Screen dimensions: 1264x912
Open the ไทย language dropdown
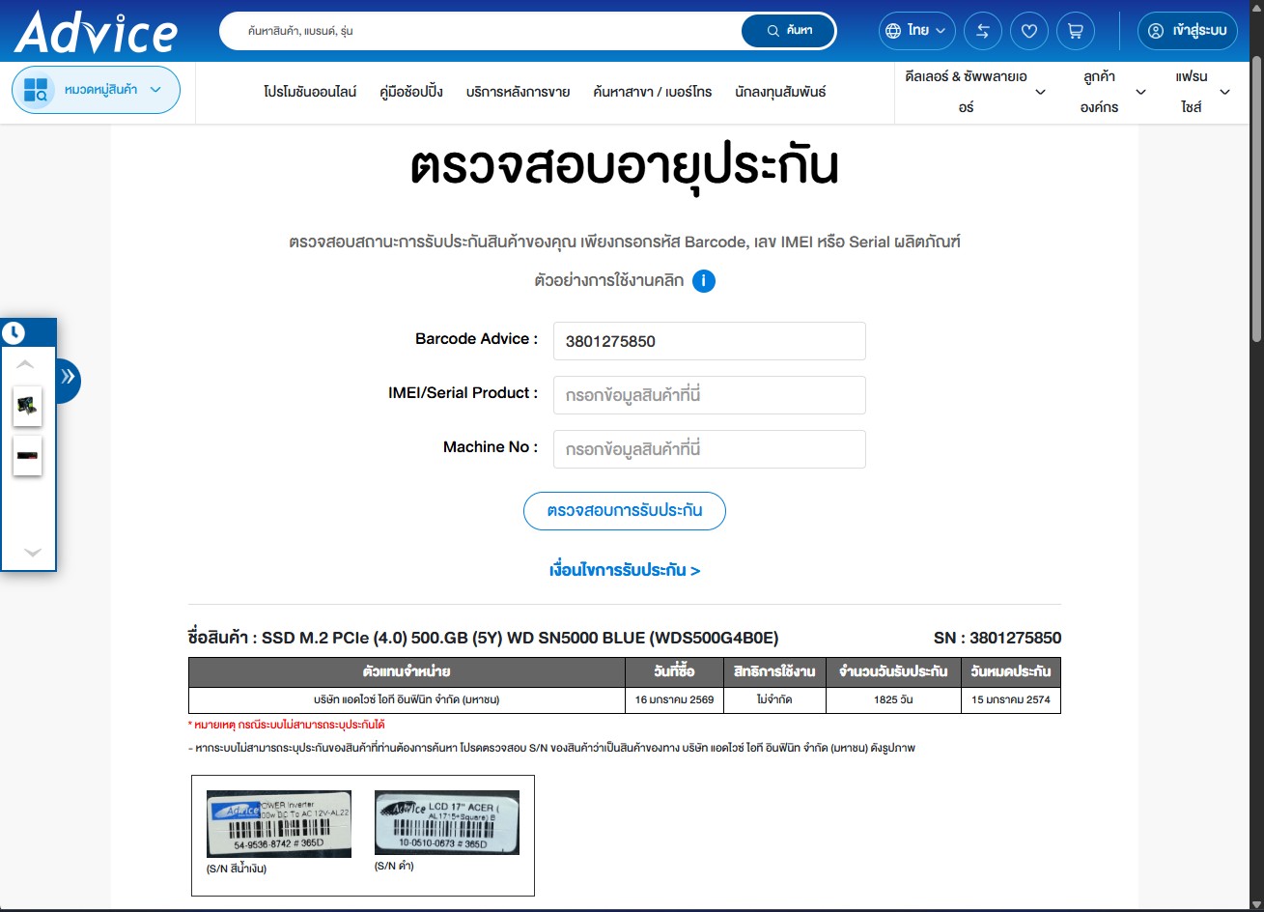coord(916,31)
